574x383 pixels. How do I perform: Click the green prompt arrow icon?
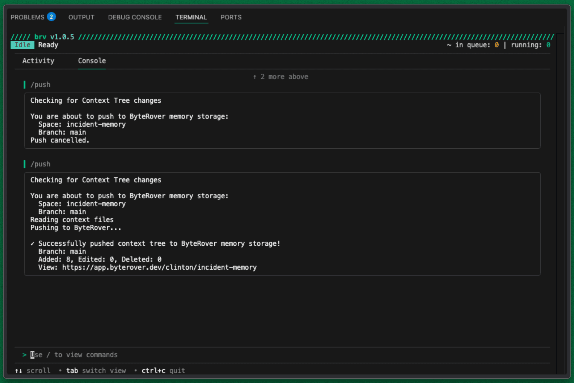pyautogui.click(x=24, y=355)
